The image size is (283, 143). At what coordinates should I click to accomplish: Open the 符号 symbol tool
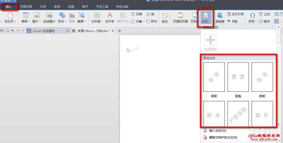[252, 18]
